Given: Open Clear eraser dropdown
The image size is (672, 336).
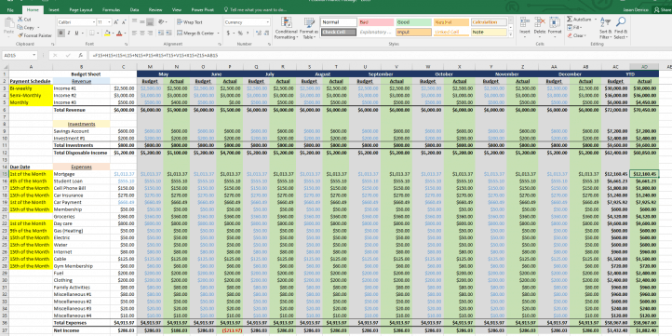Looking at the screenshot, I should [577, 35].
